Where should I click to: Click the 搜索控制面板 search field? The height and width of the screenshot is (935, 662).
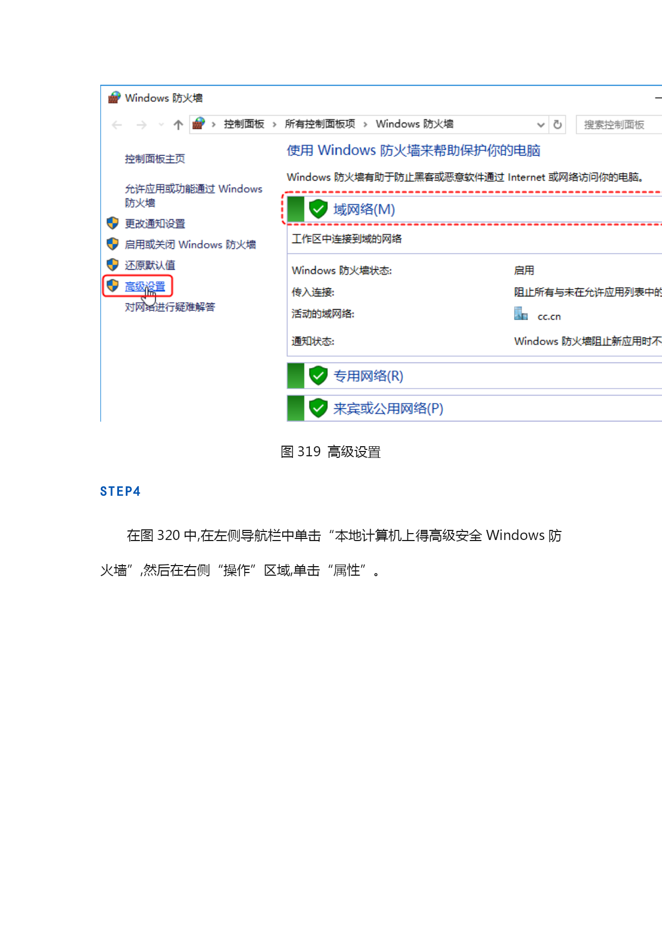tap(619, 125)
